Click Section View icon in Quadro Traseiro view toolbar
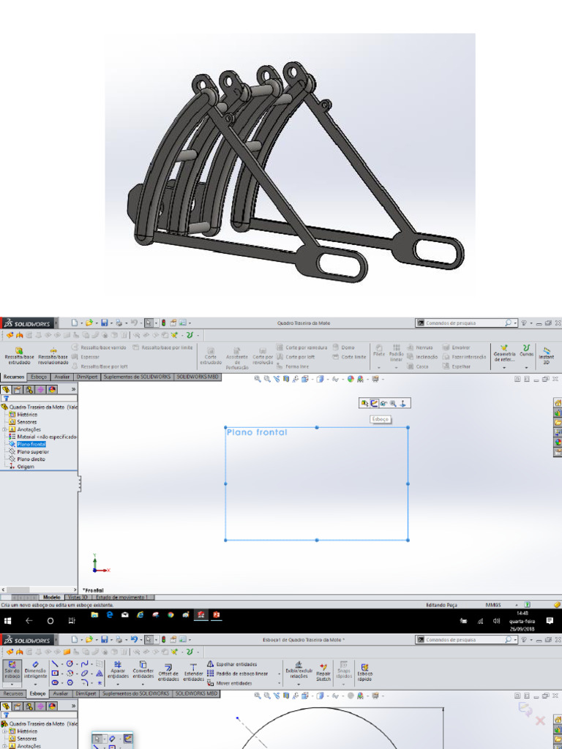 pyautogui.click(x=286, y=379)
